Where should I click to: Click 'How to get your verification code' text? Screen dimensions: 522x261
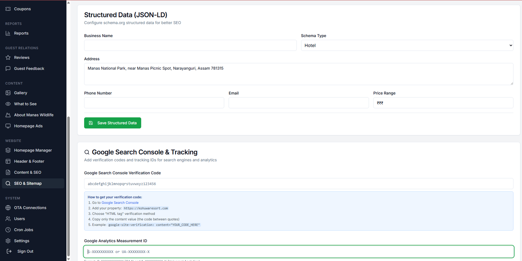pos(115,197)
